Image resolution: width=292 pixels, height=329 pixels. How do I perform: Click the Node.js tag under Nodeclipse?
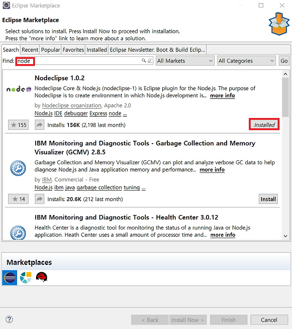(x=43, y=113)
